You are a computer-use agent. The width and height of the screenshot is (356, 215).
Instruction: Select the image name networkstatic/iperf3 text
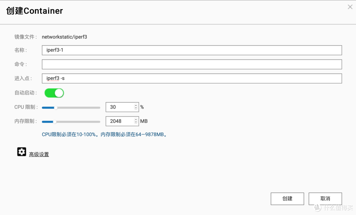point(65,37)
